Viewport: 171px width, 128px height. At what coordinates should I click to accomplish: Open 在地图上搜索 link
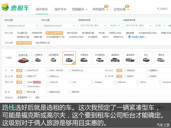pyautogui.click(x=139, y=37)
